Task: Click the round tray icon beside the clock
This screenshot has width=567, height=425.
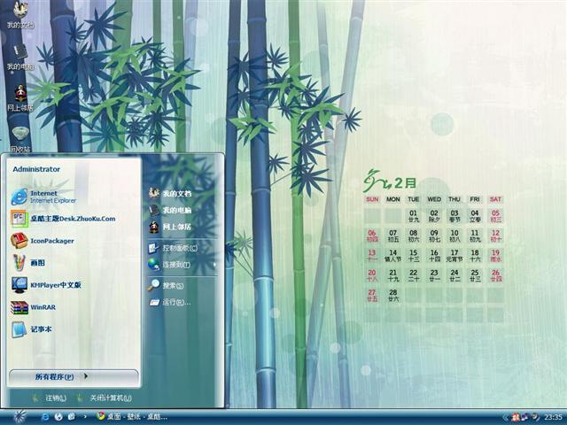Action: tap(535, 417)
